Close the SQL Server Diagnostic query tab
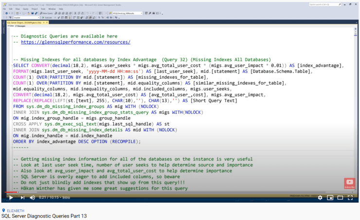The height and width of the screenshot is (220, 360). click(x=47, y=22)
